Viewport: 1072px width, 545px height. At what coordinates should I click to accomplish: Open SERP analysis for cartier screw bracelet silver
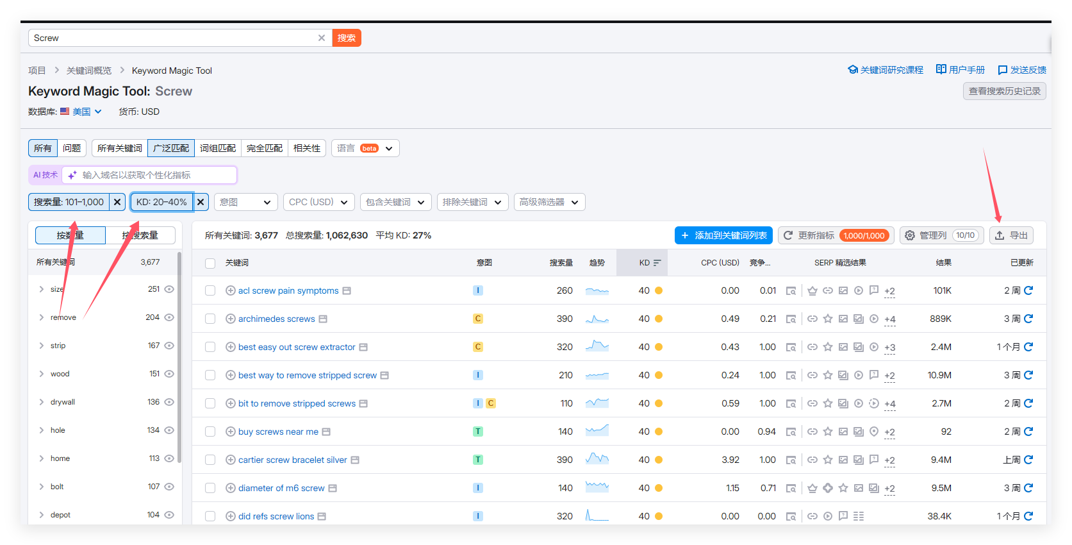(x=791, y=460)
